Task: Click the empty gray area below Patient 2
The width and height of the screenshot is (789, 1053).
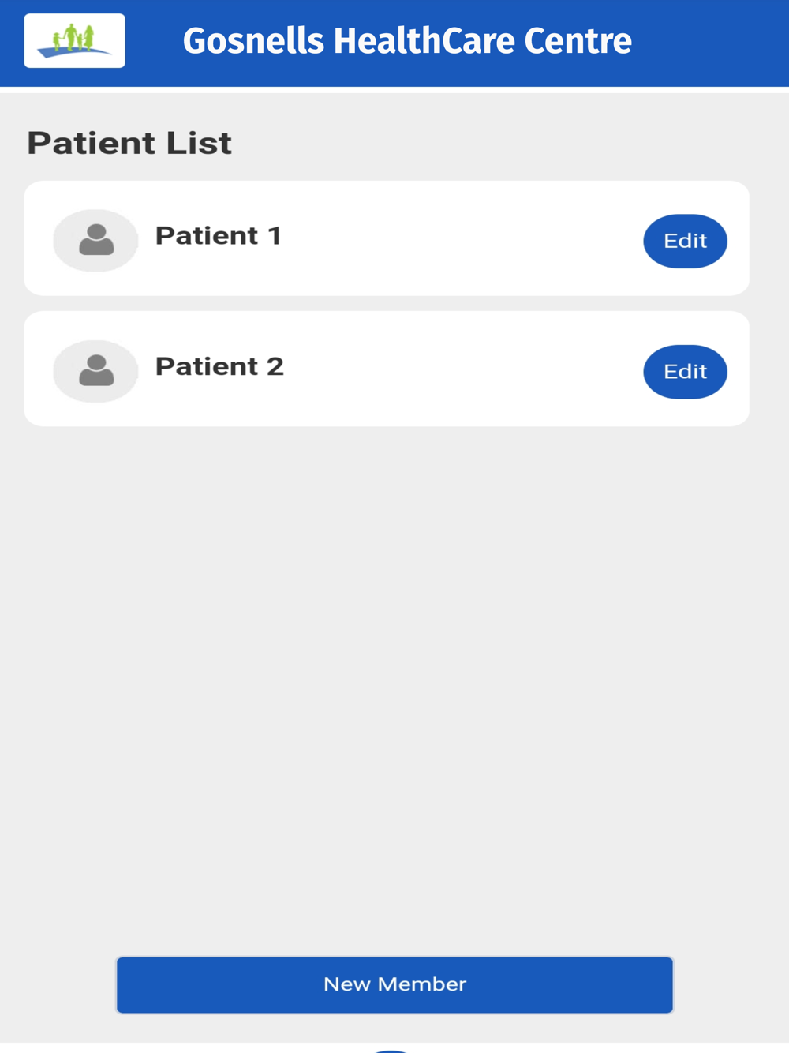Action: [x=394, y=687]
